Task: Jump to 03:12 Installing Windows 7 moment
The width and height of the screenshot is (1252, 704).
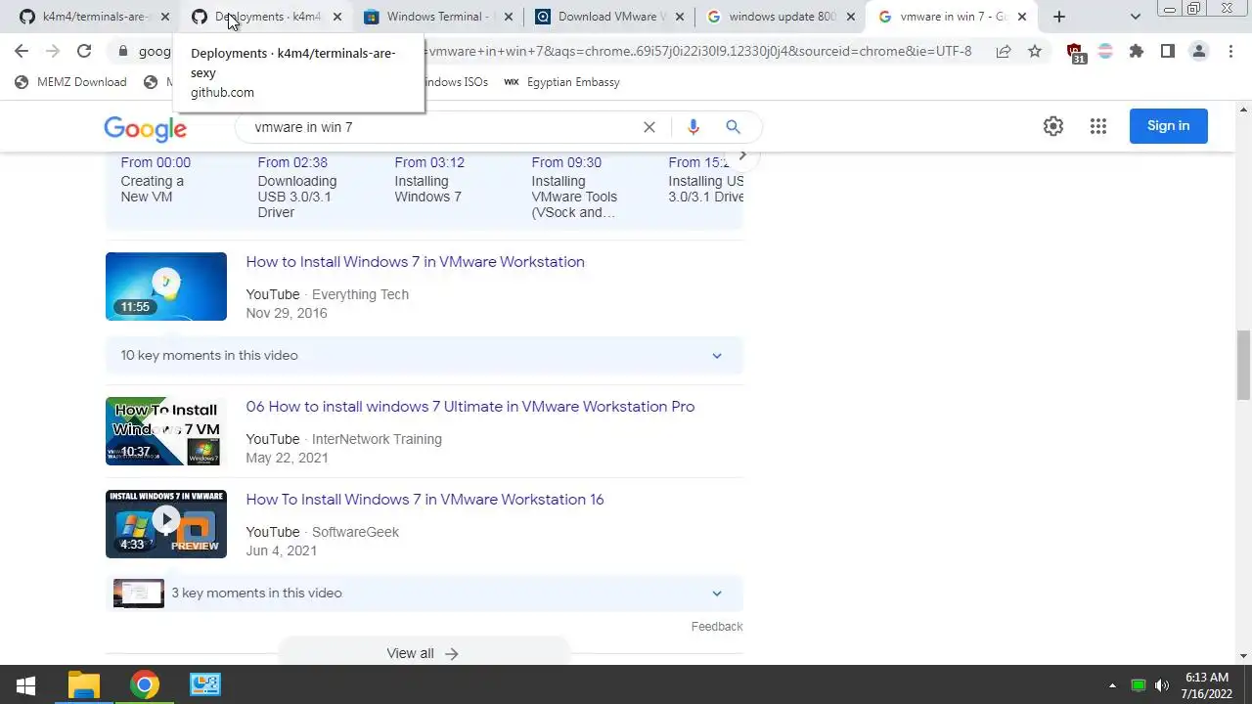Action: [429, 181]
